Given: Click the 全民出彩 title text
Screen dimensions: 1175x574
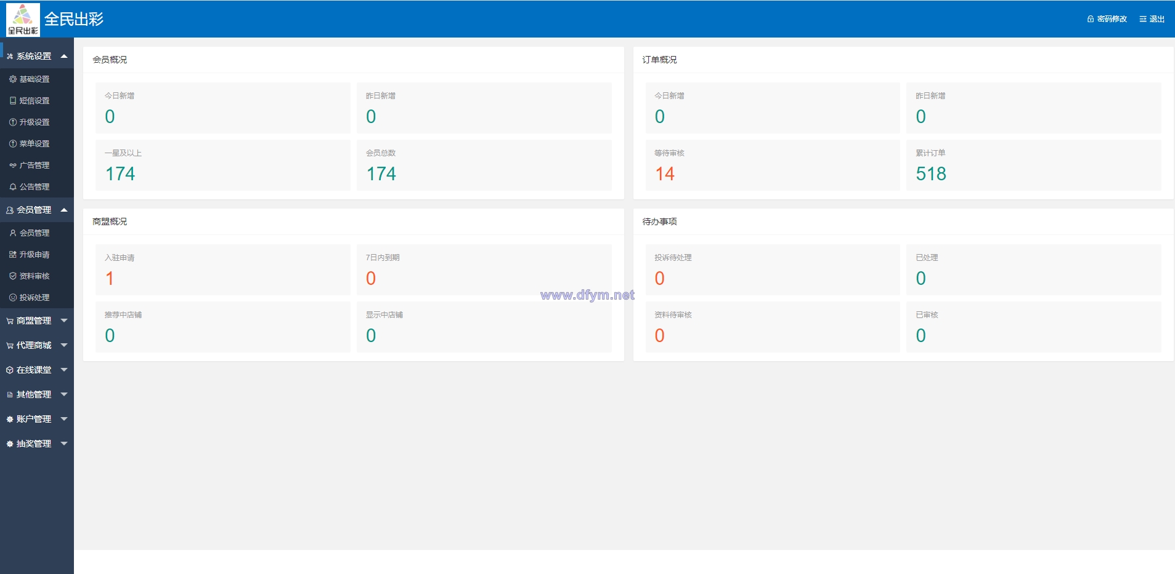Looking at the screenshot, I should (74, 20).
